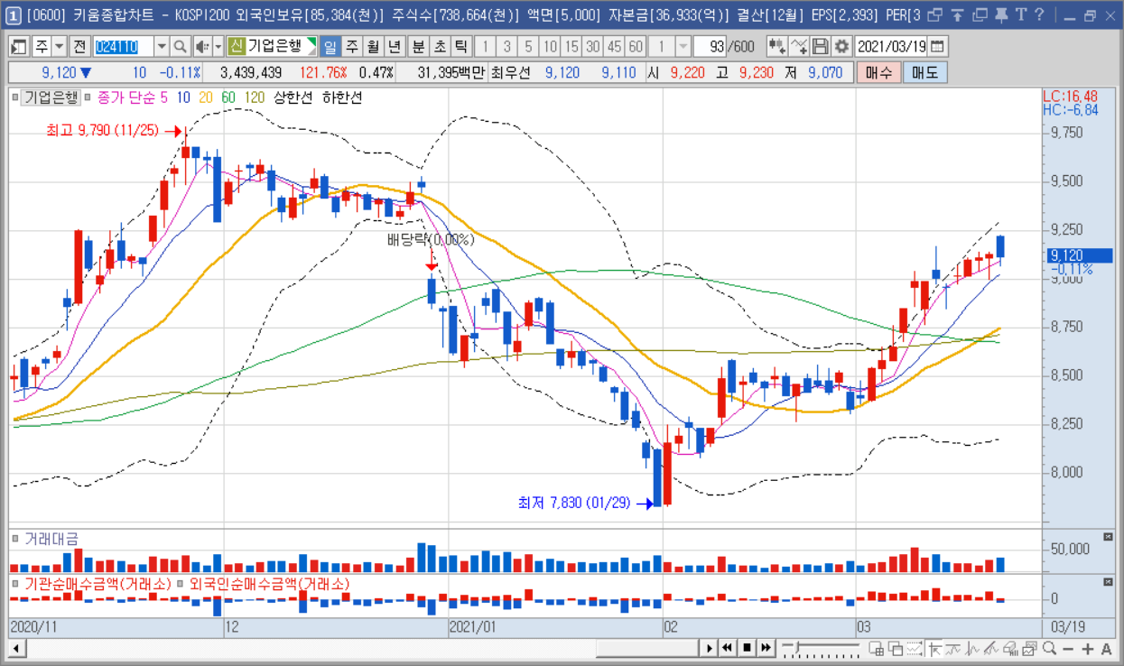Click the horizontal chart scrollbar

click(x=647, y=648)
